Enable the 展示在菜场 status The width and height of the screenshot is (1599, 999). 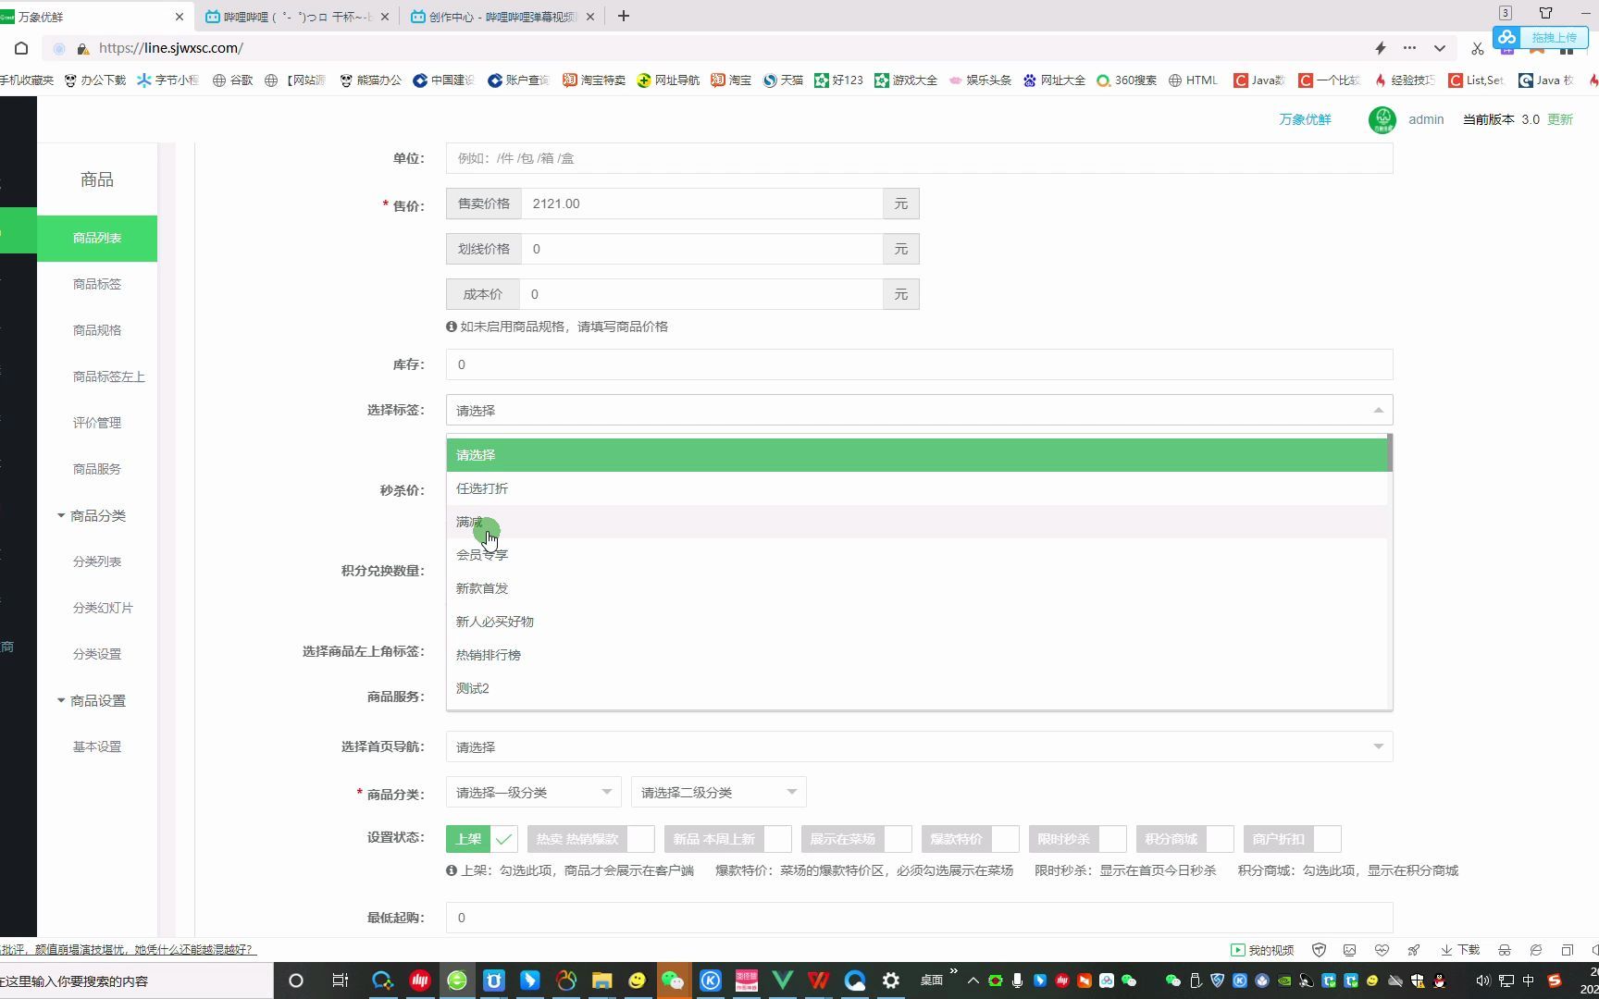pyautogui.click(x=898, y=839)
